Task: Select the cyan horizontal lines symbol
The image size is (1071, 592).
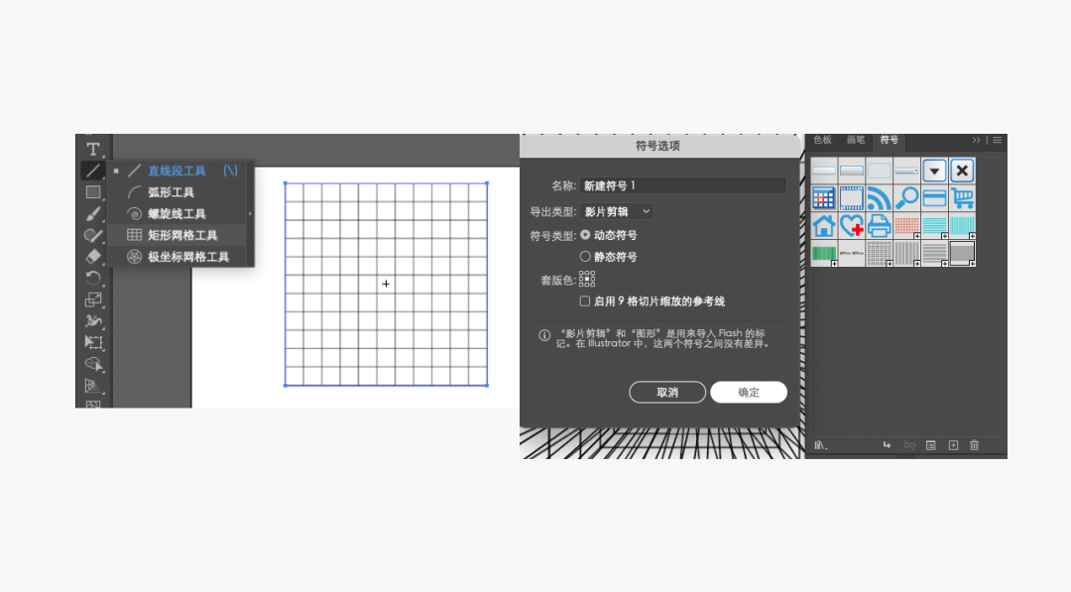Action: pos(934,225)
